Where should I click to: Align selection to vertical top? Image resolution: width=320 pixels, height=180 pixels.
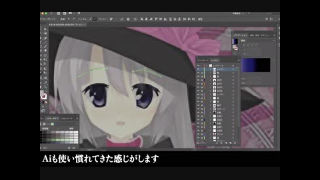tap(156, 19)
